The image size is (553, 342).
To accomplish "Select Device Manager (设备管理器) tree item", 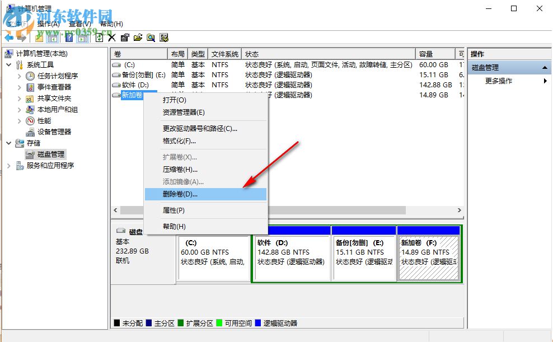I will pyautogui.click(x=54, y=132).
